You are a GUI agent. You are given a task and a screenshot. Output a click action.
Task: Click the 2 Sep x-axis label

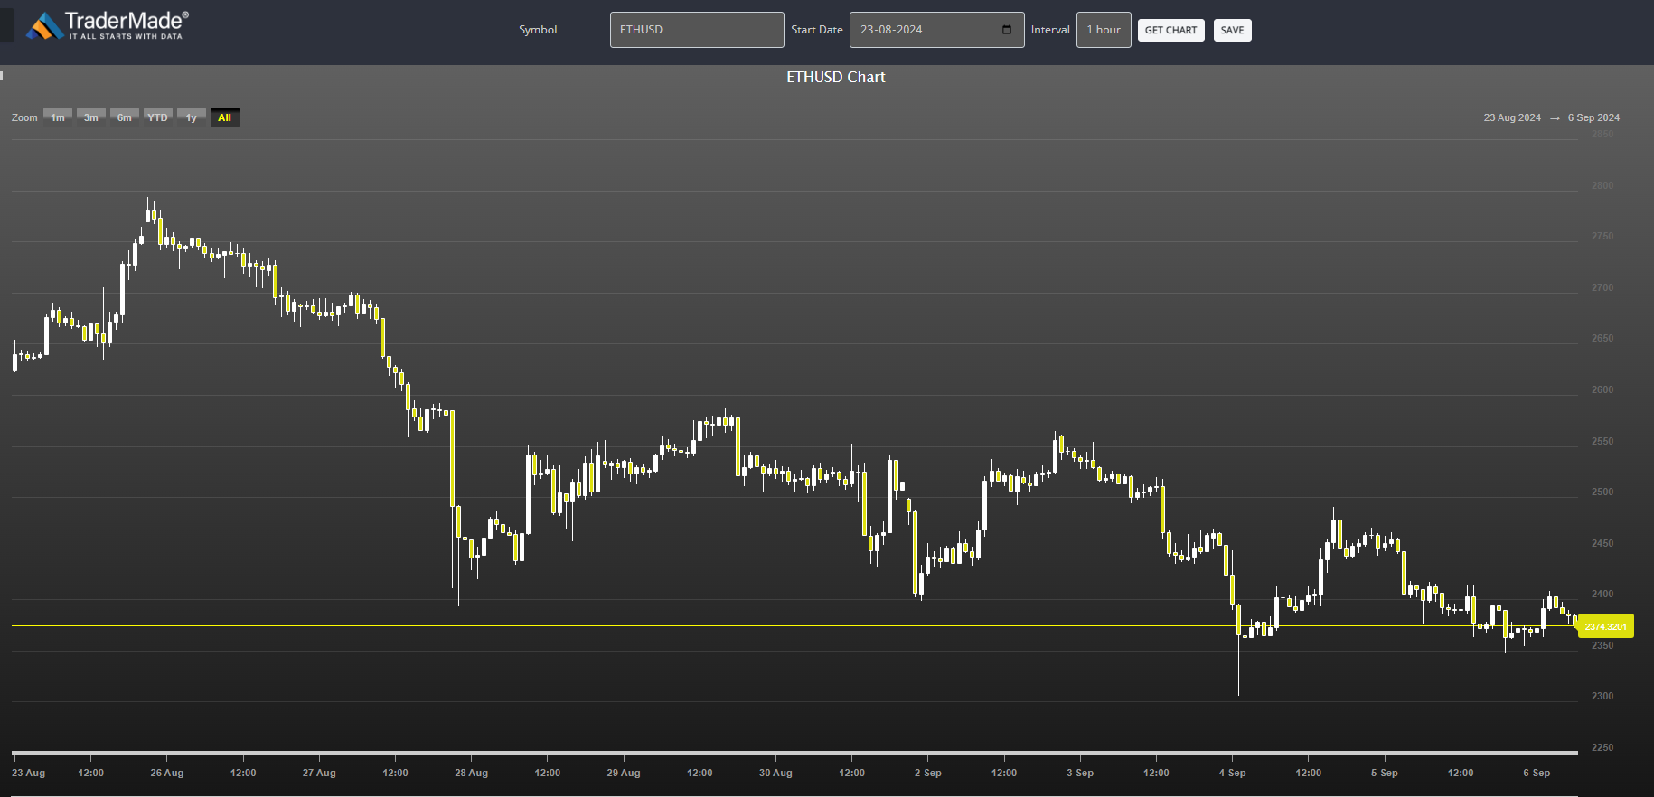pos(928,773)
